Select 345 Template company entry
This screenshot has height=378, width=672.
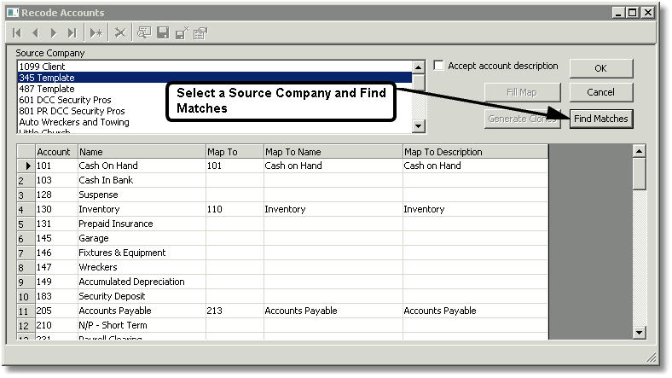tap(214, 78)
